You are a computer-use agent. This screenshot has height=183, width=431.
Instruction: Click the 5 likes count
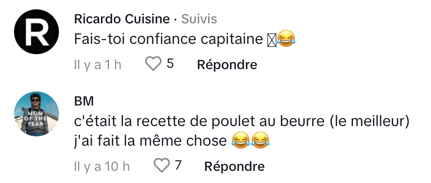(x=170, y=63)
